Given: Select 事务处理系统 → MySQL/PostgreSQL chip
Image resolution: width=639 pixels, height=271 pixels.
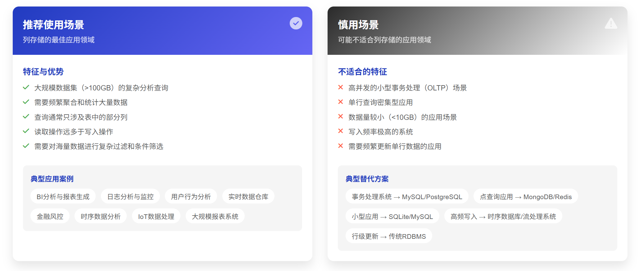Looking at the screenshot, I should pos(407,196).
